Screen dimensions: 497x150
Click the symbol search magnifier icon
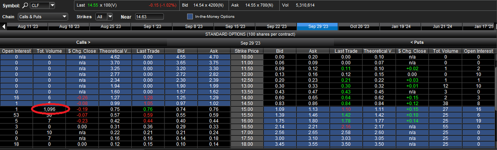[x=26, y=5]
